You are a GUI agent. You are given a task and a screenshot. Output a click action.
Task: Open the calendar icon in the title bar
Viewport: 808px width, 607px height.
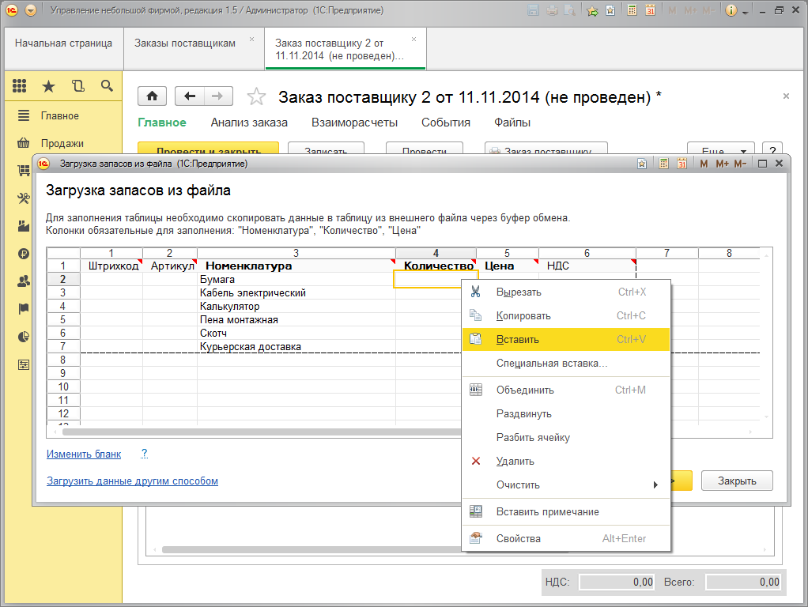tap(651, 11)
